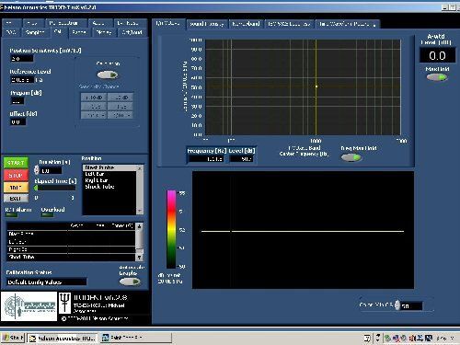Click the Right Ear row in calibration table

coord(71,249)
